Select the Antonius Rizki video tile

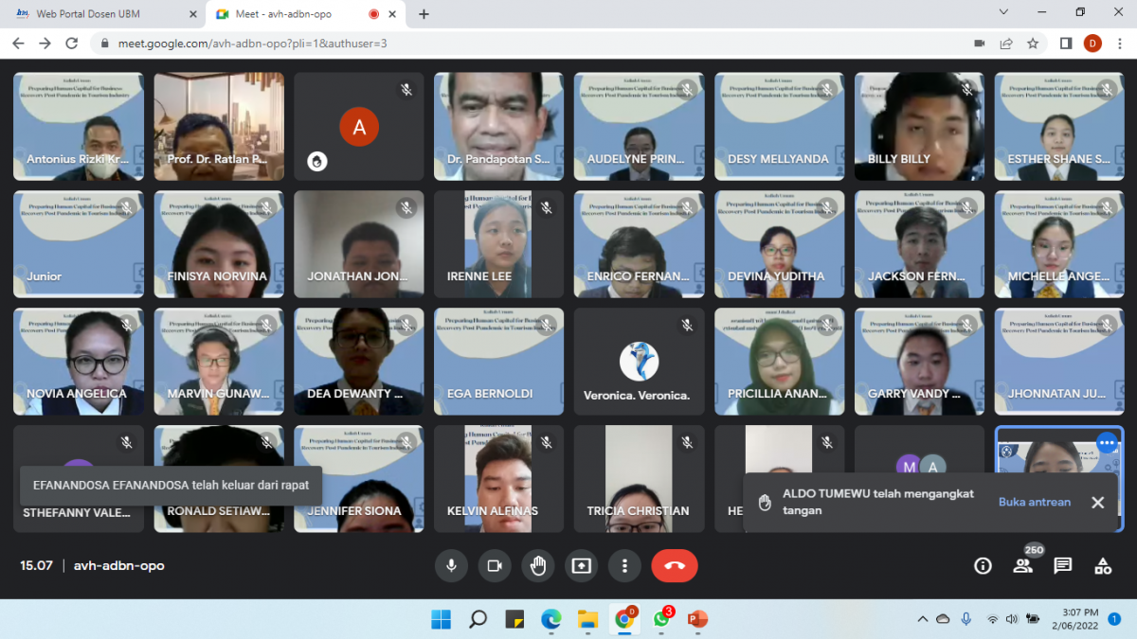79,127
